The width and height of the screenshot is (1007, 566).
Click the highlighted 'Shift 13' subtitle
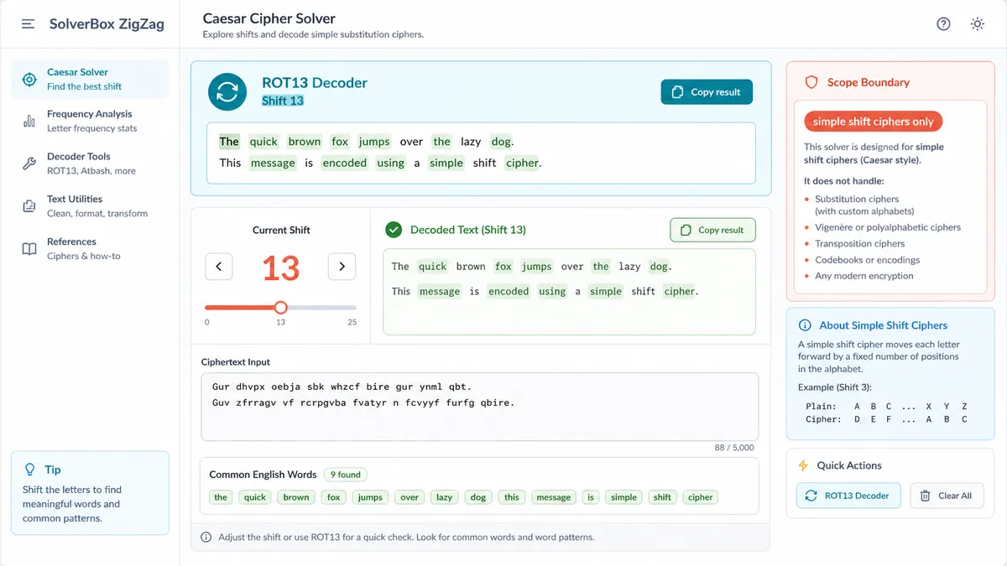tap(283, 101)
